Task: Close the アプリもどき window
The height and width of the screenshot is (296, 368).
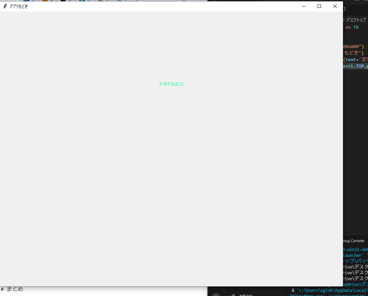Action: click(335, 6)
